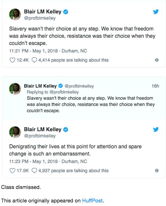Click the info icon on first tweet
Viewport: 166px width, 206px height.
157,60
